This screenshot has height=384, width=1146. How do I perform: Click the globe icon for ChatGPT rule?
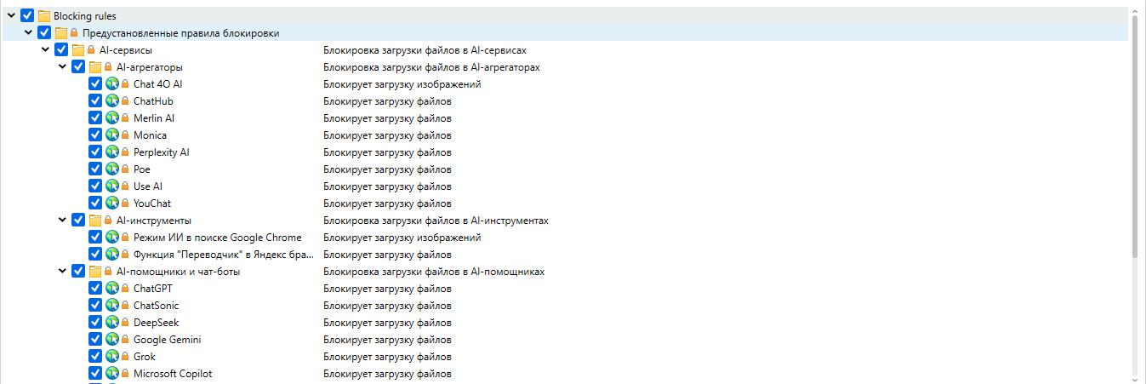(111, 289)
